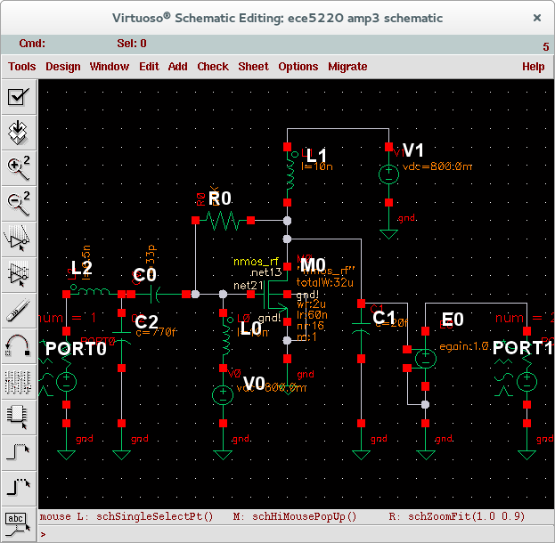Click the ground symbol below V1
Screen dimensions: 555x543
click(388, 234)
